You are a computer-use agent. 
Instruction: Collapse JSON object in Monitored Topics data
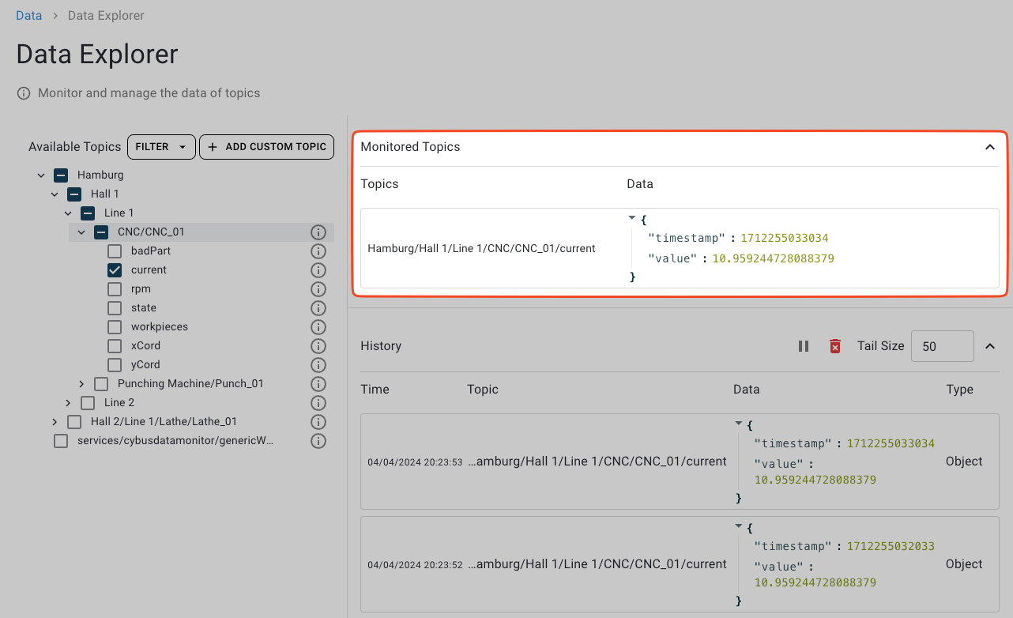[631, 217]
